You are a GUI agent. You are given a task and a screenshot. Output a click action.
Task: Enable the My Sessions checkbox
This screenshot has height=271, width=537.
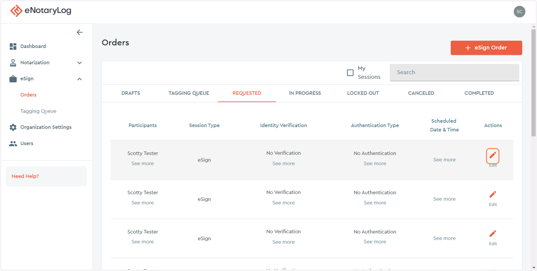(x=350, y=73)
